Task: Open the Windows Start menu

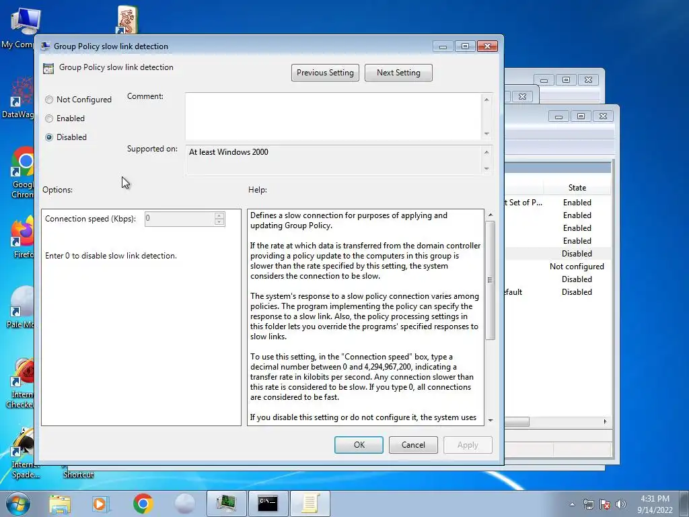Action: (18, 504)
